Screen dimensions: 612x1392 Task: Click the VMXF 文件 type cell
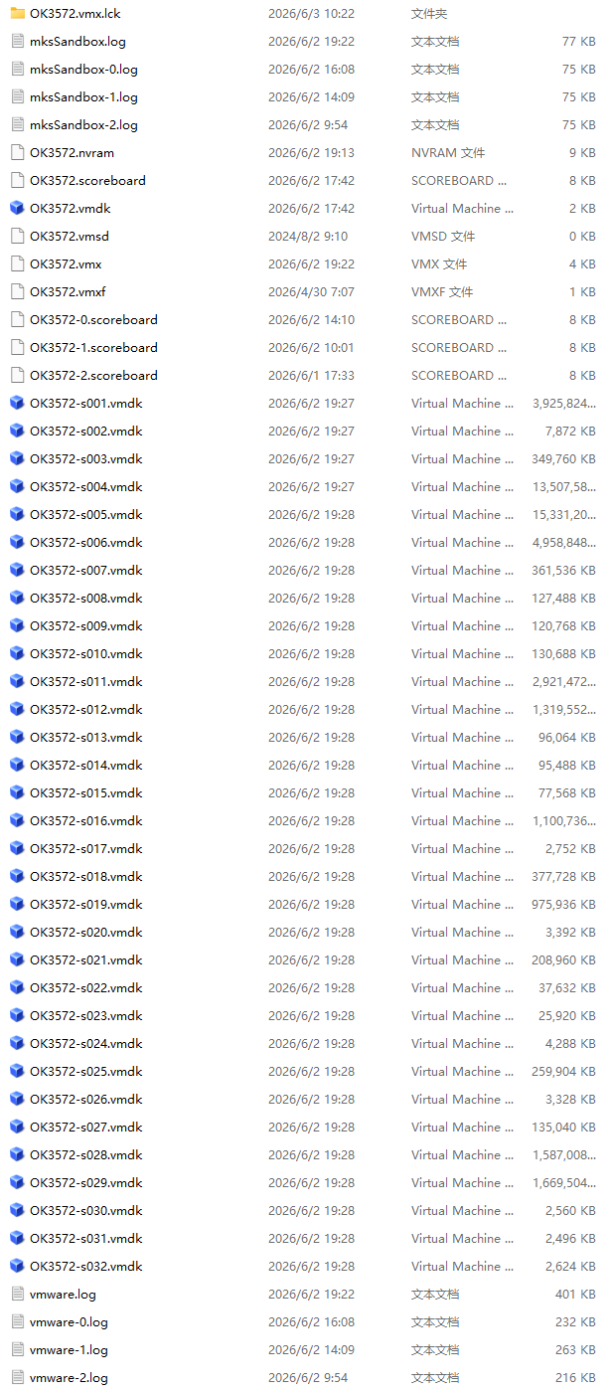[443, 292]
